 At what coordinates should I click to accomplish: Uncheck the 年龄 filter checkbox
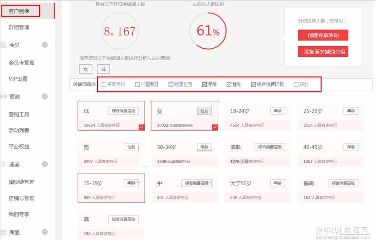pos(204,84)
